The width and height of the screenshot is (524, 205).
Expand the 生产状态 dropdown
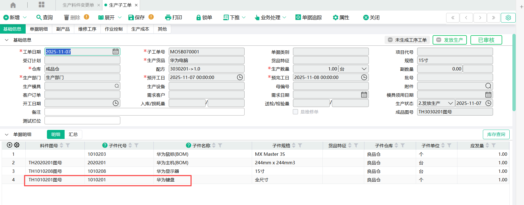(450, 103)
